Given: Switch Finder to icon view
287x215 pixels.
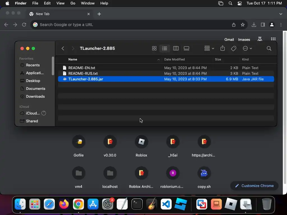Looking at the screenshot, I should tap(154, 48).
